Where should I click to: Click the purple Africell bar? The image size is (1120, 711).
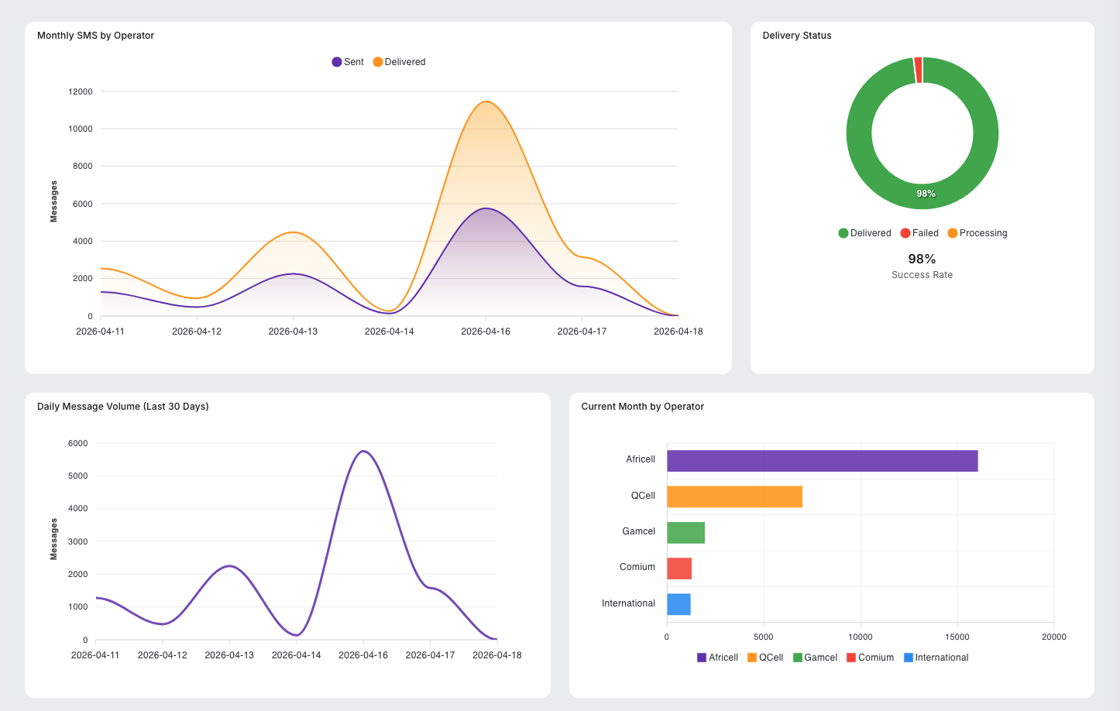pyautogui.click(x=822, y=461)
